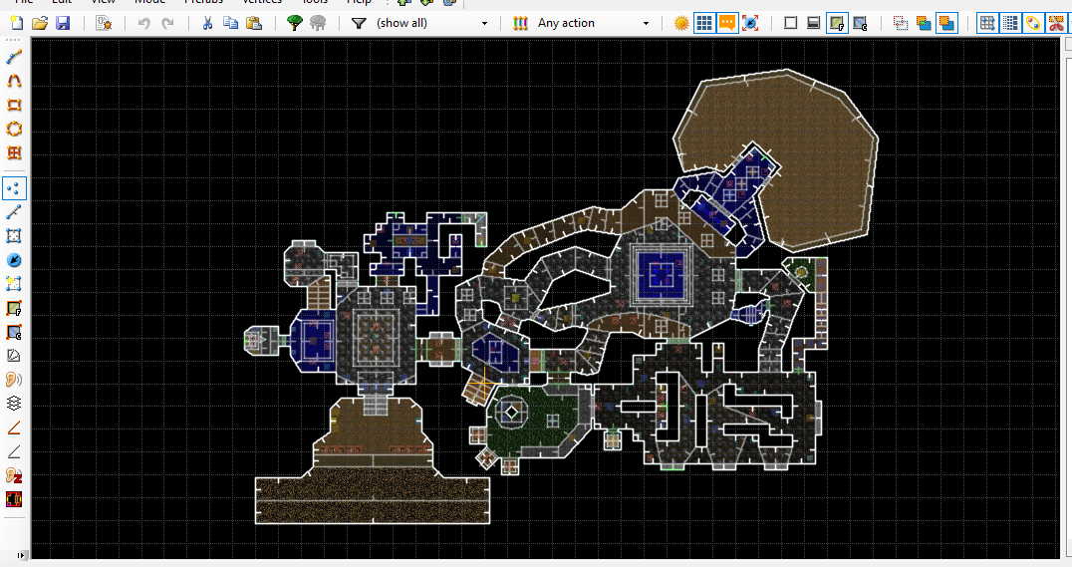Screen dimensions: 1072x567
Task: Select ceiling texture align mode in sidebar
Action: pos(14,332)
